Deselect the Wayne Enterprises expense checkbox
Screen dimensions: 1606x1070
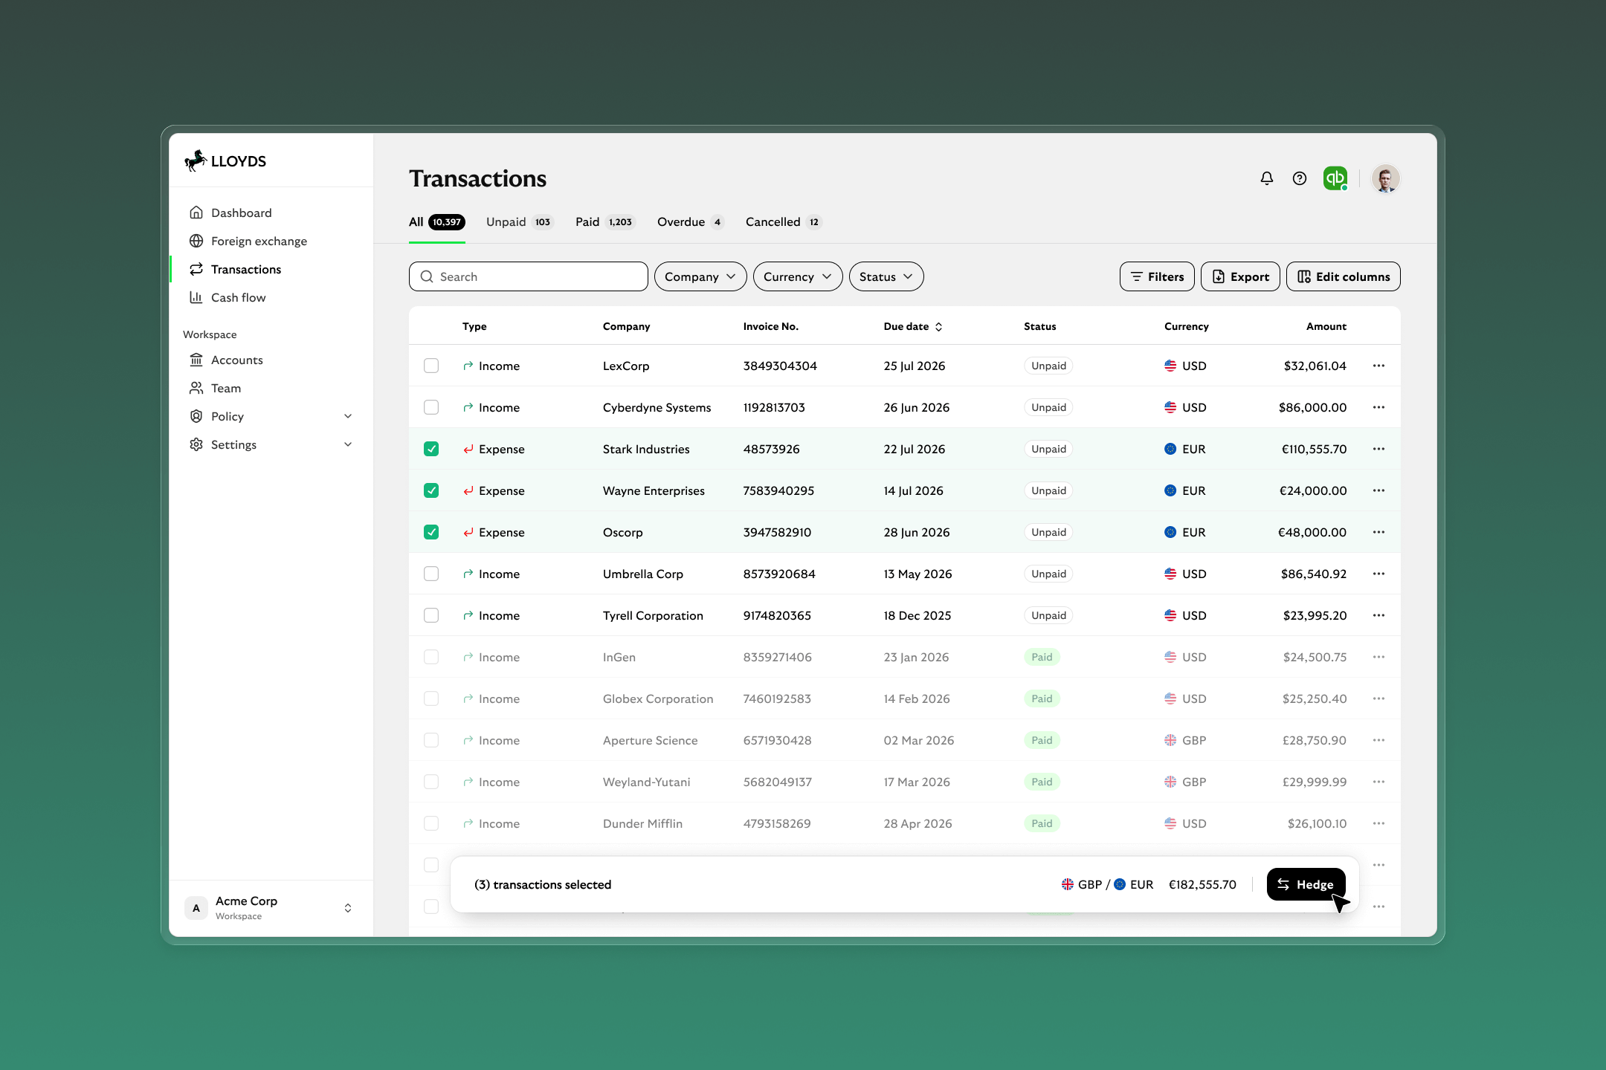[431, 490]
